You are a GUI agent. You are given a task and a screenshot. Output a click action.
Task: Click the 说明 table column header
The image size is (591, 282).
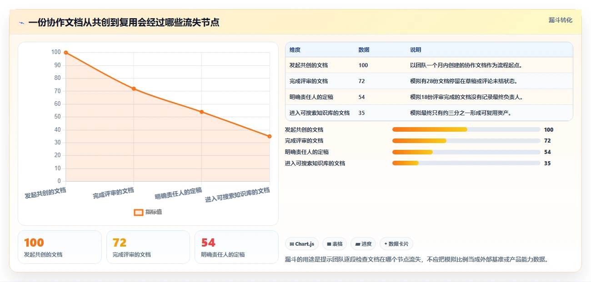416,50
